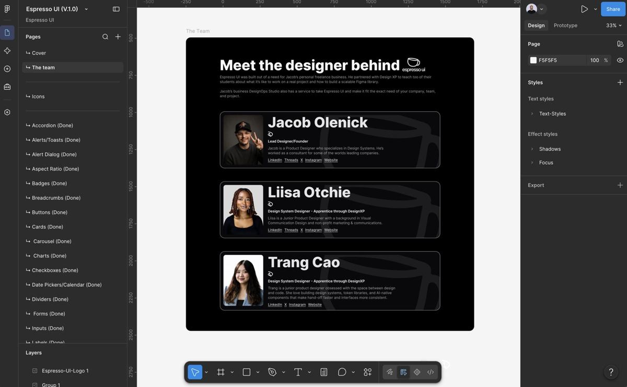627x387 pixels.
Task: Open the Frame tool options chevron
Action: pyautogui.click(x=232, y=372)
